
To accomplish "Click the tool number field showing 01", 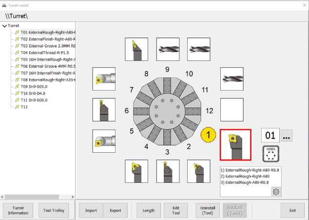I will pos(270,135).
